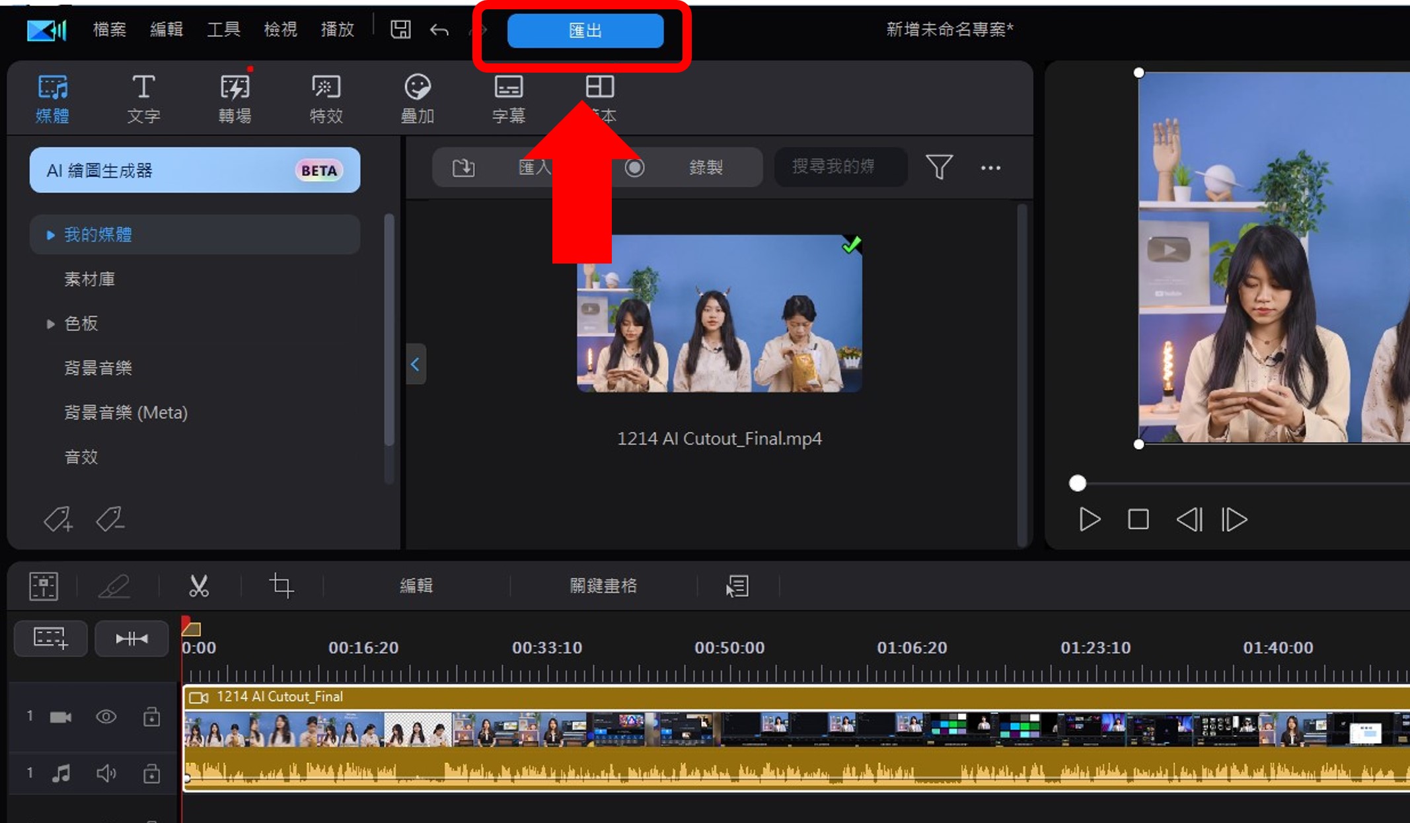
Task: Click the 匯出 export button
Action: [585, 30]
